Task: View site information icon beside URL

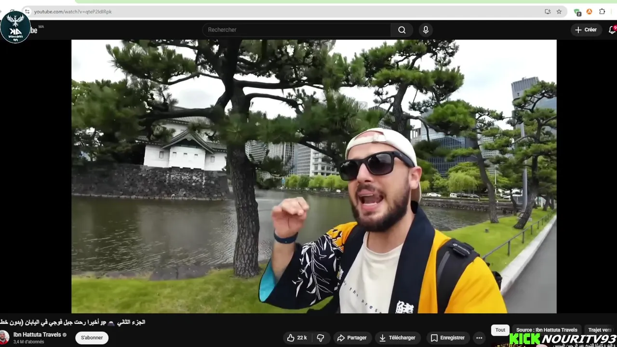Action: (x=27, y=12)
